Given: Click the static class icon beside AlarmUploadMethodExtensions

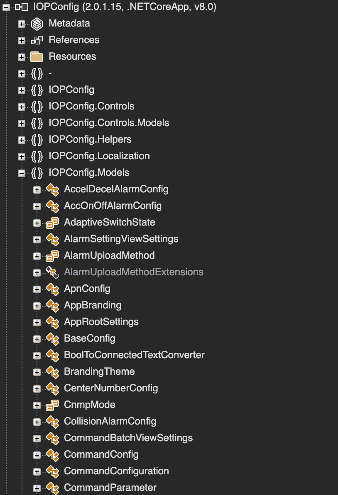Looking at the screenshot, I should click(52, 272).
